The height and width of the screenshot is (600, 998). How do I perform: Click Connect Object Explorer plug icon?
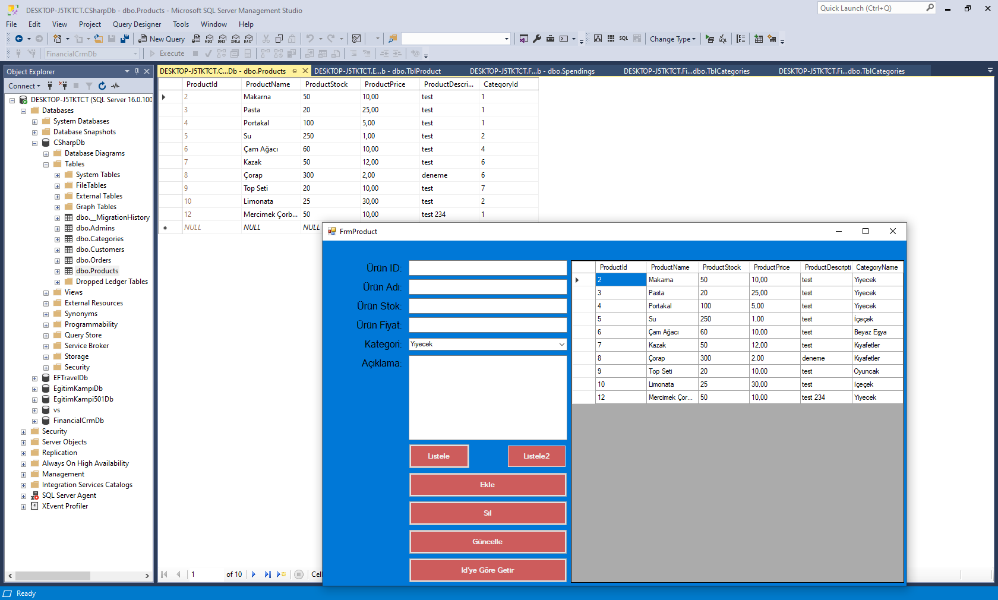coord(50,86)
